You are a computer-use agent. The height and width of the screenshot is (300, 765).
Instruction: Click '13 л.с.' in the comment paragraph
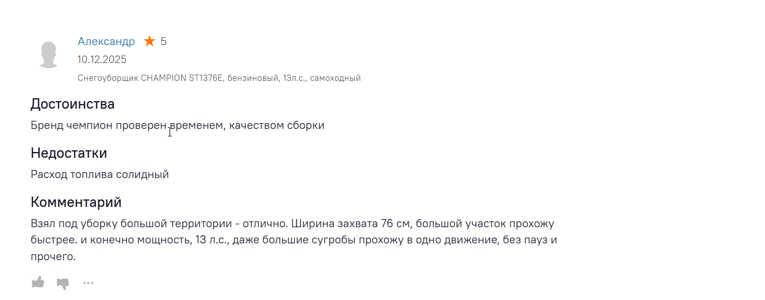(210, 239)
